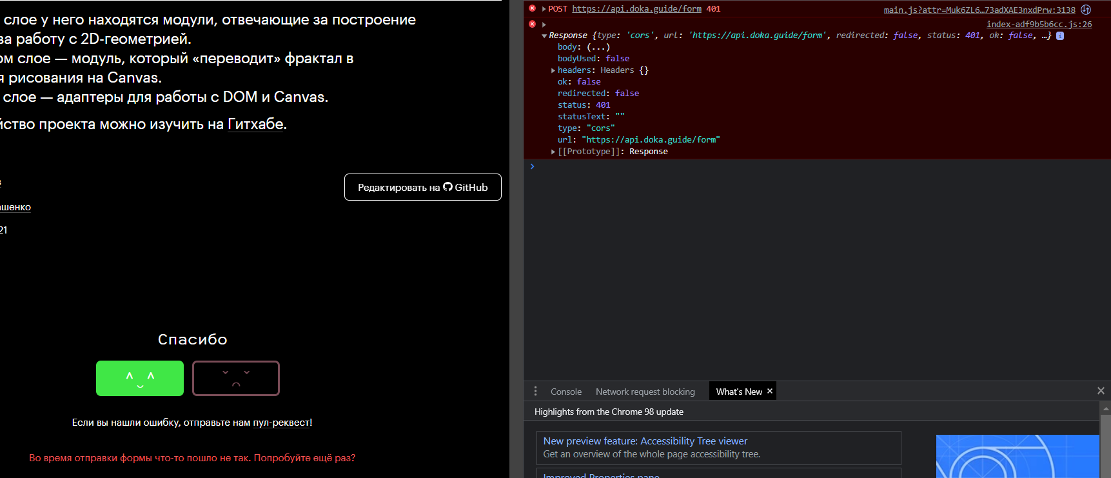The width and height of the screenshot is (1111, 478).
Task: Close the DevTools drawer
Action: [x=1101, y=391]
